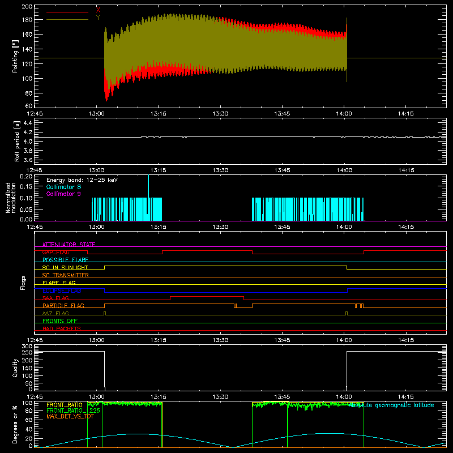Select the BAD_PACKETS flag label
The image size is (453, 453).
point(62,328)
